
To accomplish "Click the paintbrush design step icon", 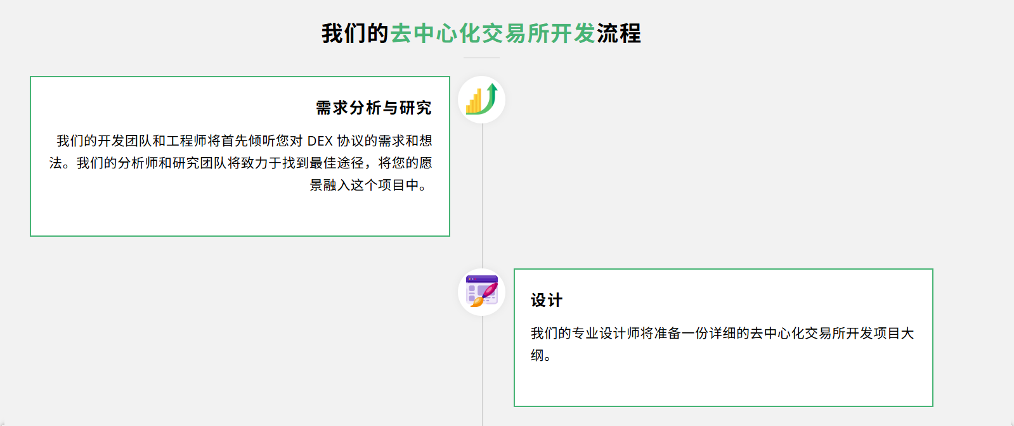I will (x=481, y=292).
